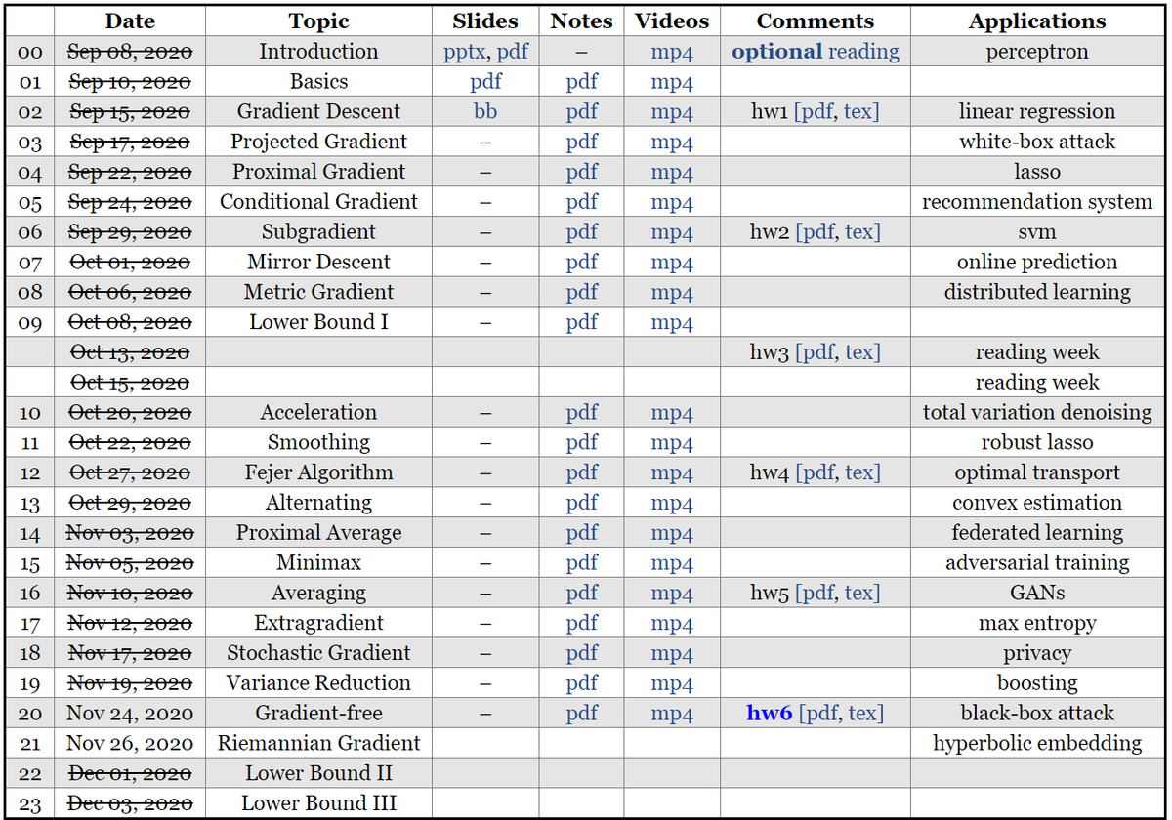Open hw6 pdf link
This screenshot has width=1172, height=820.
[x=822, y=714]
